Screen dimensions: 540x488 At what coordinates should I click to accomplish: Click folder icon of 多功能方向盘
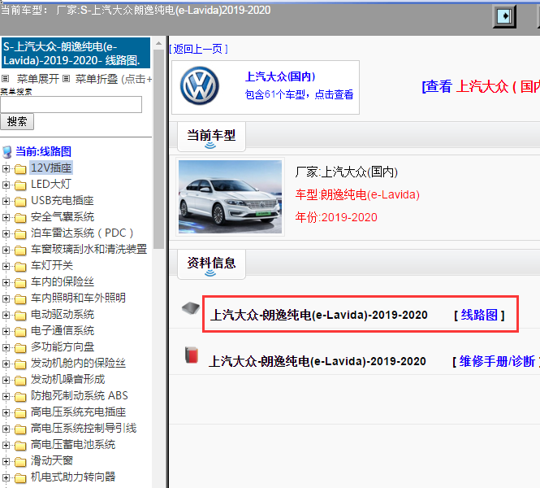[x=20, y=348]
